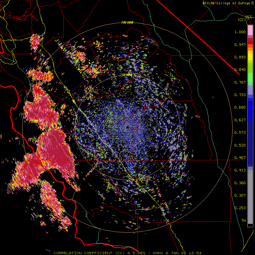Click the 0.787 scale value

tap(240, 82)
